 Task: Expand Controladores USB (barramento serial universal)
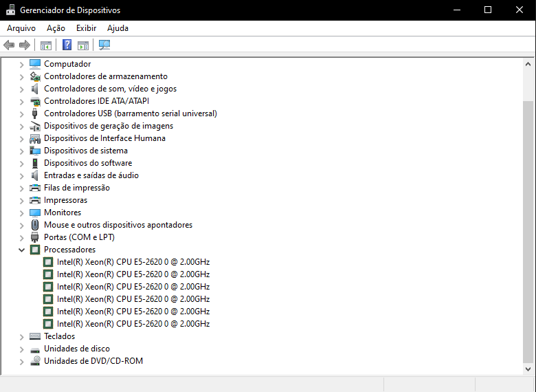21,113
